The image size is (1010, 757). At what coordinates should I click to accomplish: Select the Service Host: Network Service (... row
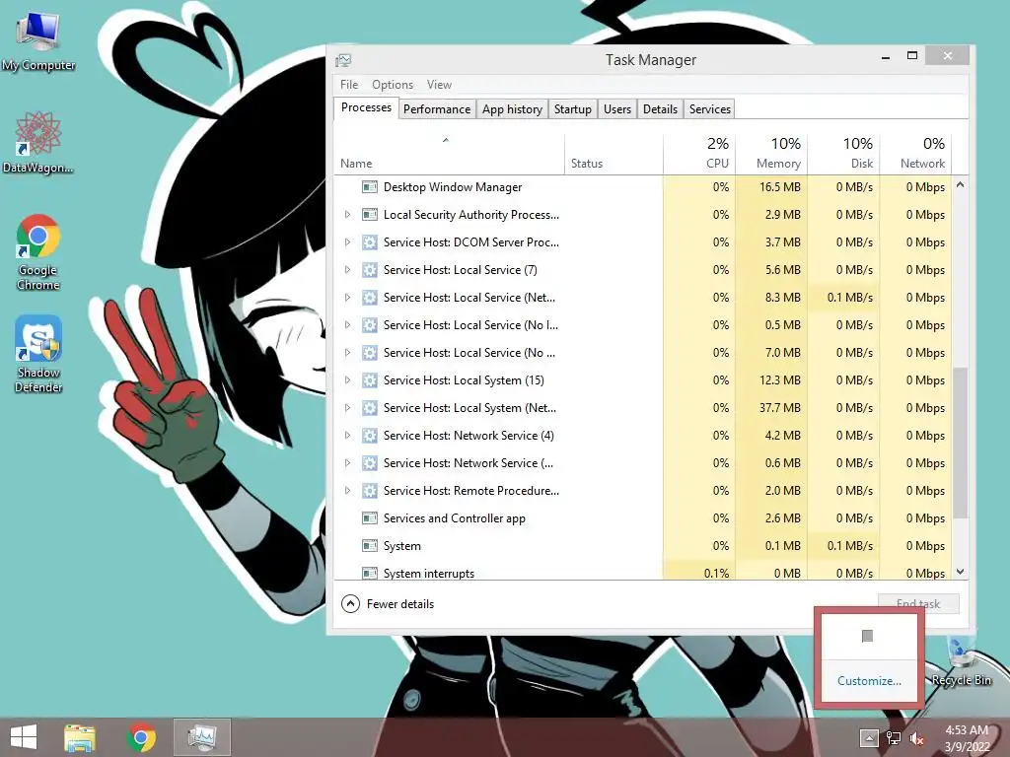(643, 463)
